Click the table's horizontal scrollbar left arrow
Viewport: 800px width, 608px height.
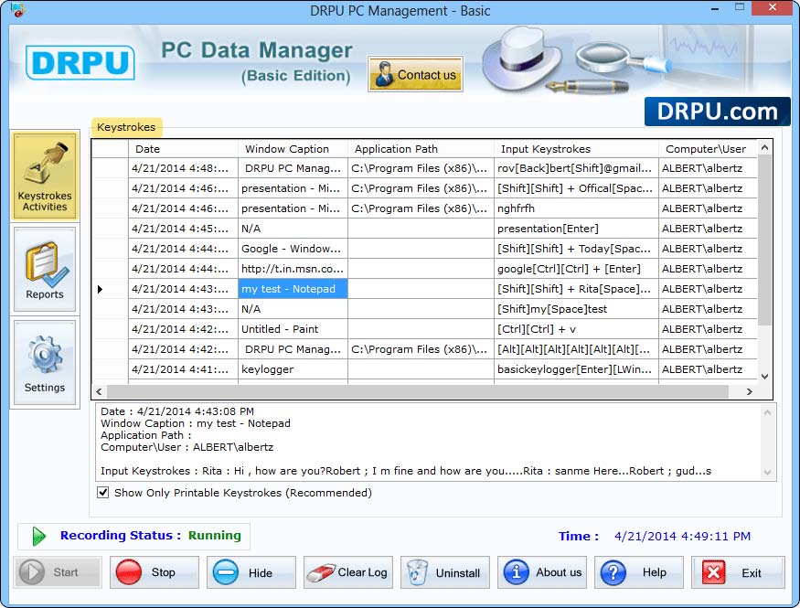(x=99, y=391)
